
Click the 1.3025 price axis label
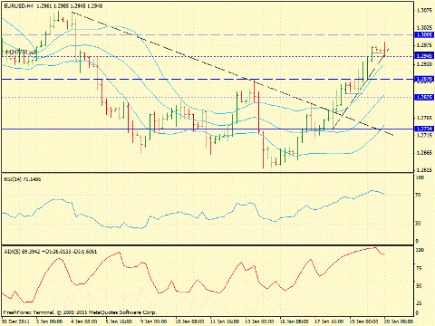[424, 28]
